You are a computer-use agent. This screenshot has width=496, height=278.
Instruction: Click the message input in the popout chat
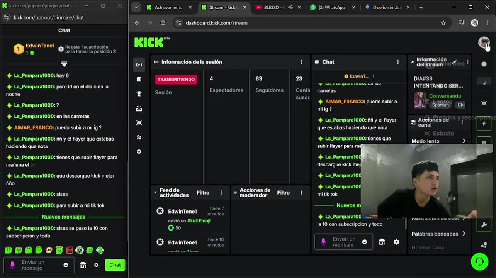pyautogui.click(x=39, y=265)
